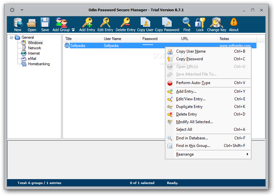The width and height of the screenshot is (275, 196).
Task: Choose Perform Auto-Type from context menu
Action: pyautogui.click(x=208, y=83)
